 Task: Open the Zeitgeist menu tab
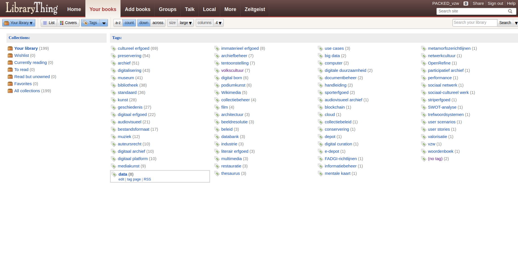coord(255,9)
